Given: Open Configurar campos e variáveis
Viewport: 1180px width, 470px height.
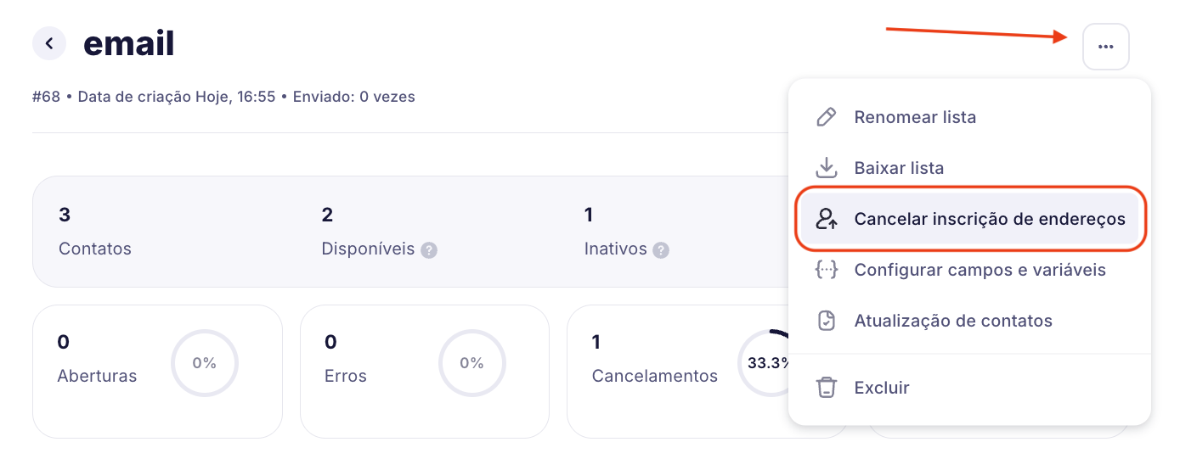Looking at the screenshot, I should (980, 270).
